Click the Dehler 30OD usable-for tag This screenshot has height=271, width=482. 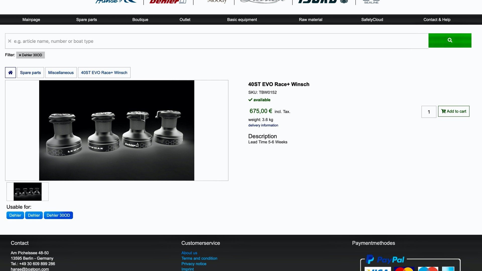click(x=58, y=215)
